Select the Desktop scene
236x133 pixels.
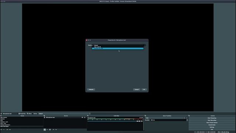click(x=22, y=119)
